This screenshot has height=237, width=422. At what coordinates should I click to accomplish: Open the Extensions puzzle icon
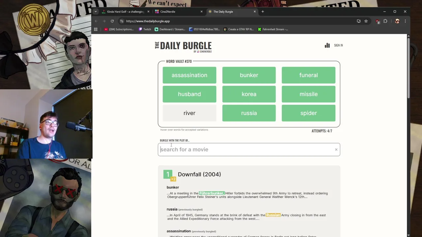385,21
